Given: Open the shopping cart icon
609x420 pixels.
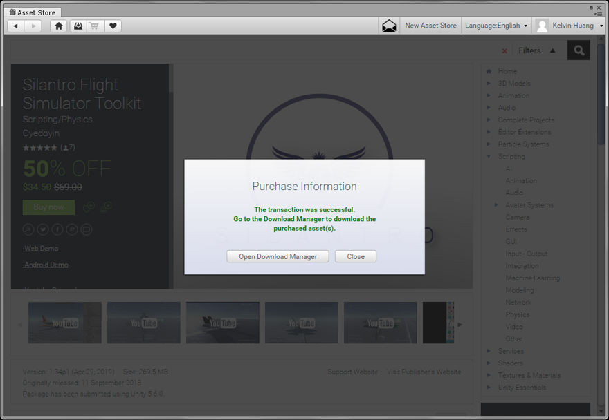Looking at the screenshot, I should click(94, 26).
